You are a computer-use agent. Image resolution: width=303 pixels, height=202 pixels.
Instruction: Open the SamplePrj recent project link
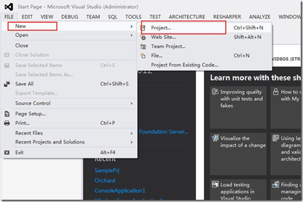pos(107,171)
